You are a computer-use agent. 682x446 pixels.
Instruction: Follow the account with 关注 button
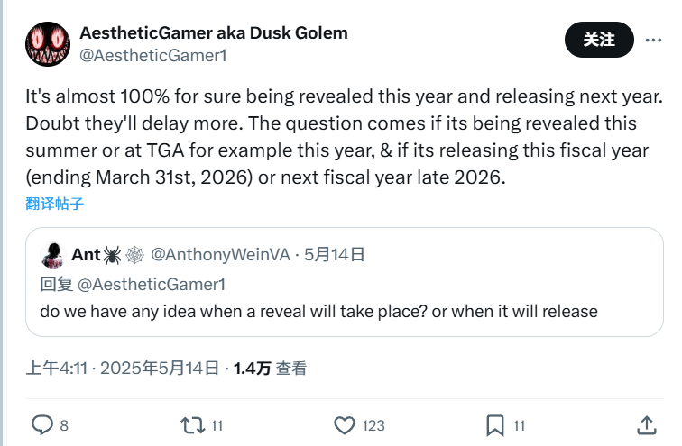tap(599, 40)
